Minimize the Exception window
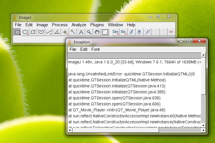The width and height of the screenshot is (215, 143). point(181,41)
